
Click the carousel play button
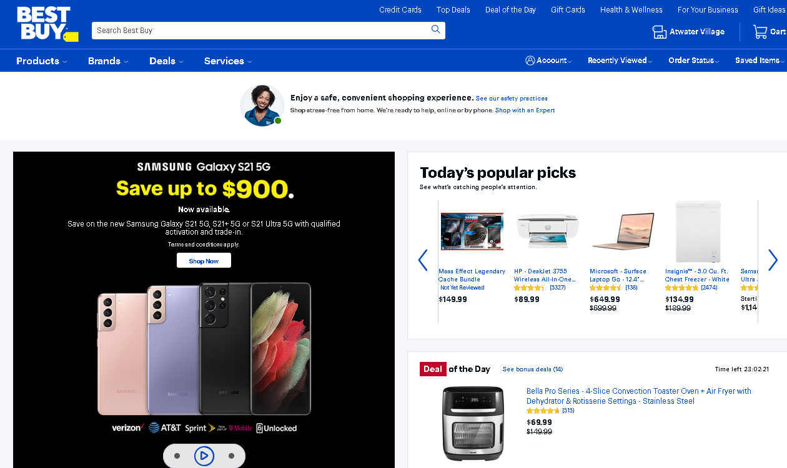(x=204, y=456)
